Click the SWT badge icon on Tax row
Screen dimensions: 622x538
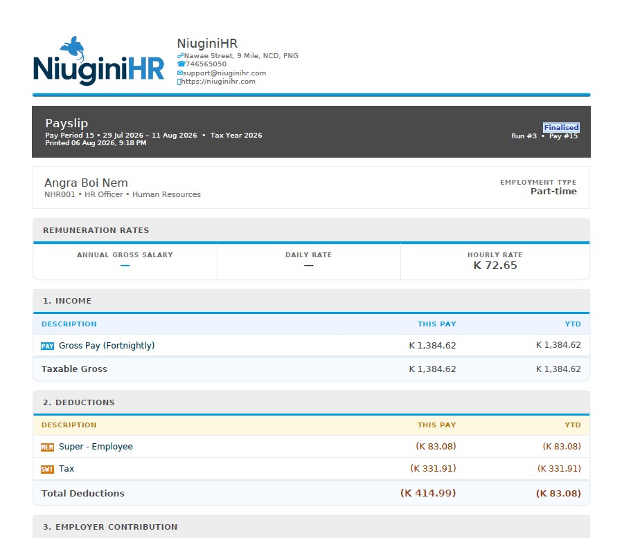click(48, 469)
